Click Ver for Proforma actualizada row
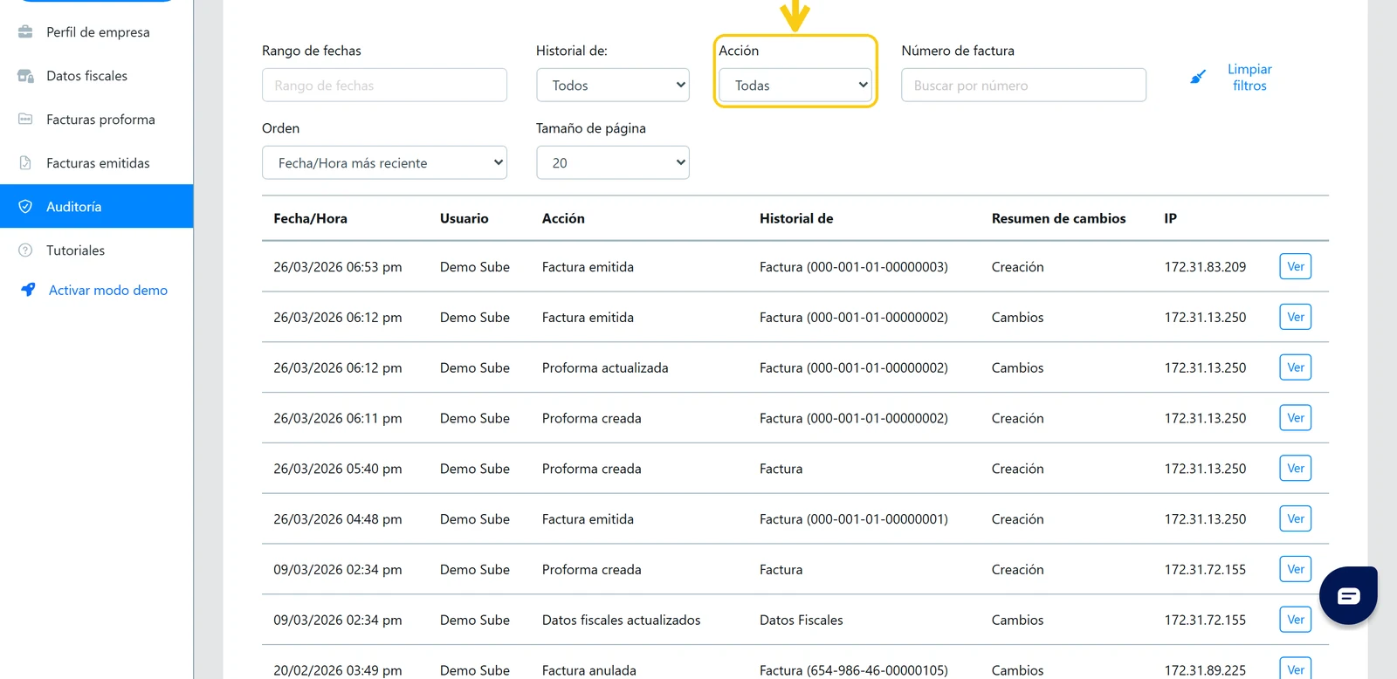This screenshot has height=679, width=1397. coord(1296,367)
